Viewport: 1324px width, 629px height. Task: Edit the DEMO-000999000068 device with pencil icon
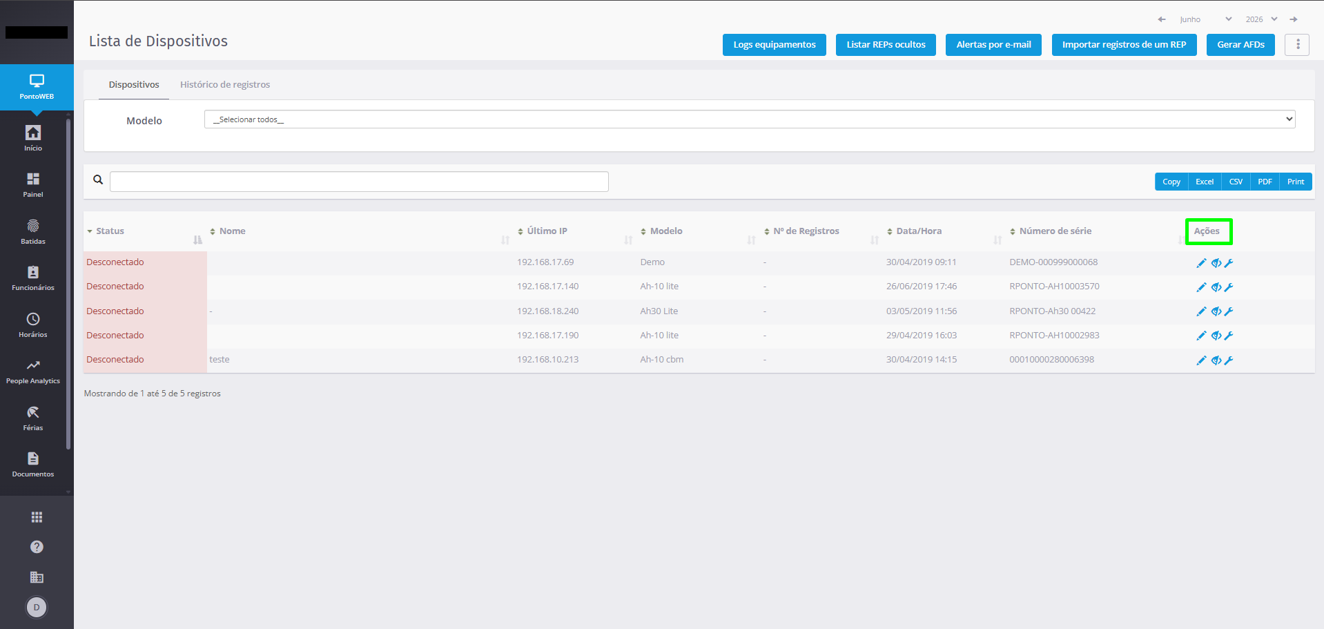point(1201,263)
